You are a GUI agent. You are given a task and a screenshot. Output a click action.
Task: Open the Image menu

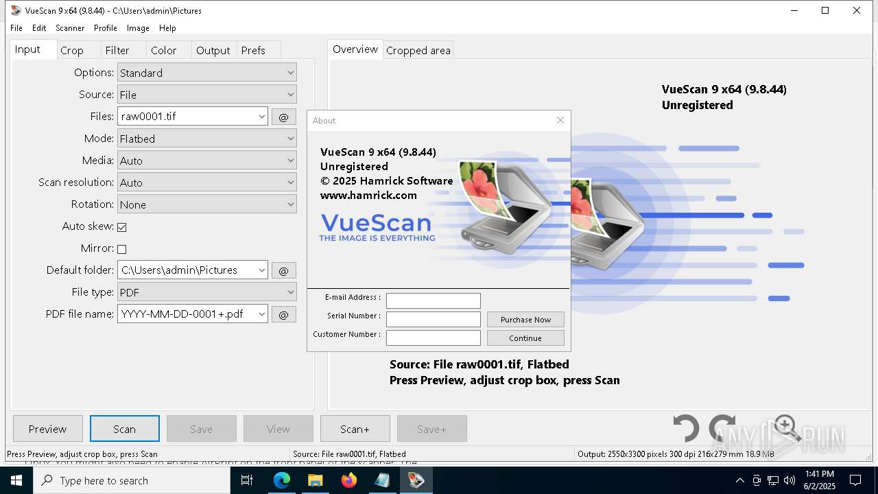click(138, 28)
